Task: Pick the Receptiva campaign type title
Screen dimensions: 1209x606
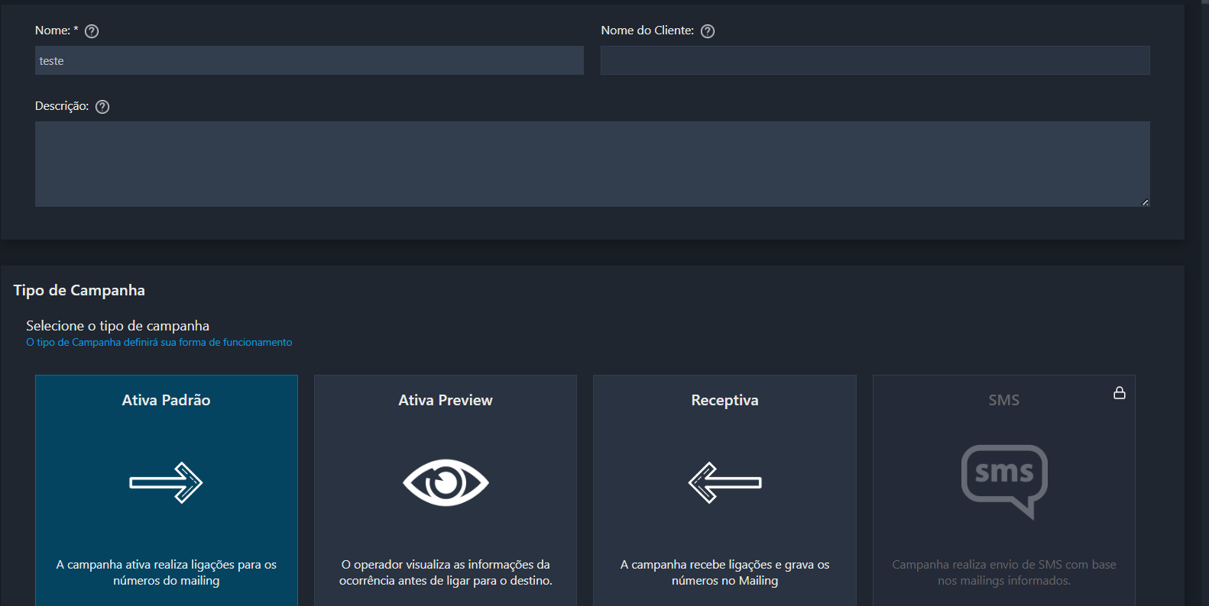Action: (724, 400)
